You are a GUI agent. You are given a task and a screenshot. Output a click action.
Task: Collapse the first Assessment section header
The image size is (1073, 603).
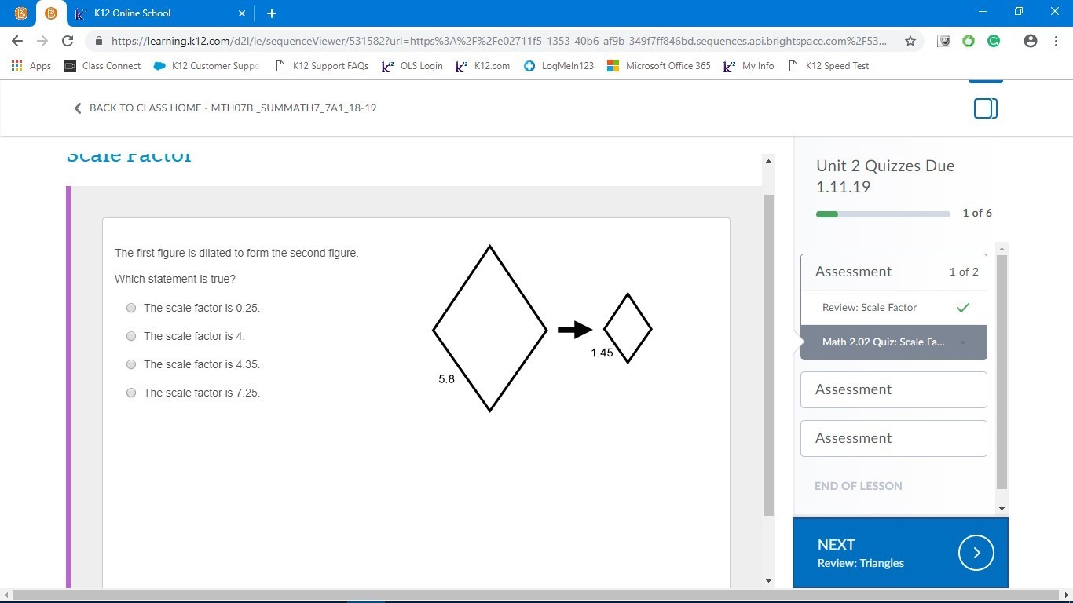click(894, 272)
